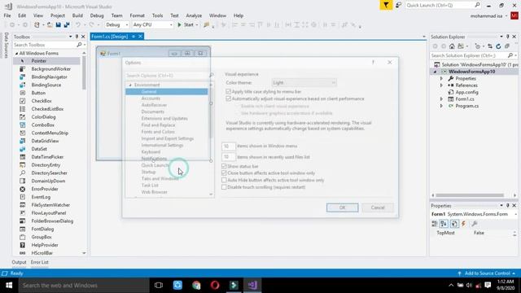Open the Debug configuration dropdown
Screen dimensions: 521x293
[x=116, y=24]
